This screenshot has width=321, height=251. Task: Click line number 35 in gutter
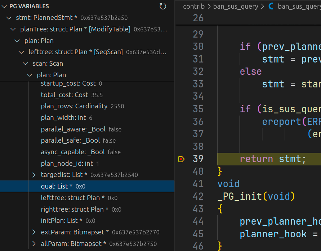click(198, 109)
